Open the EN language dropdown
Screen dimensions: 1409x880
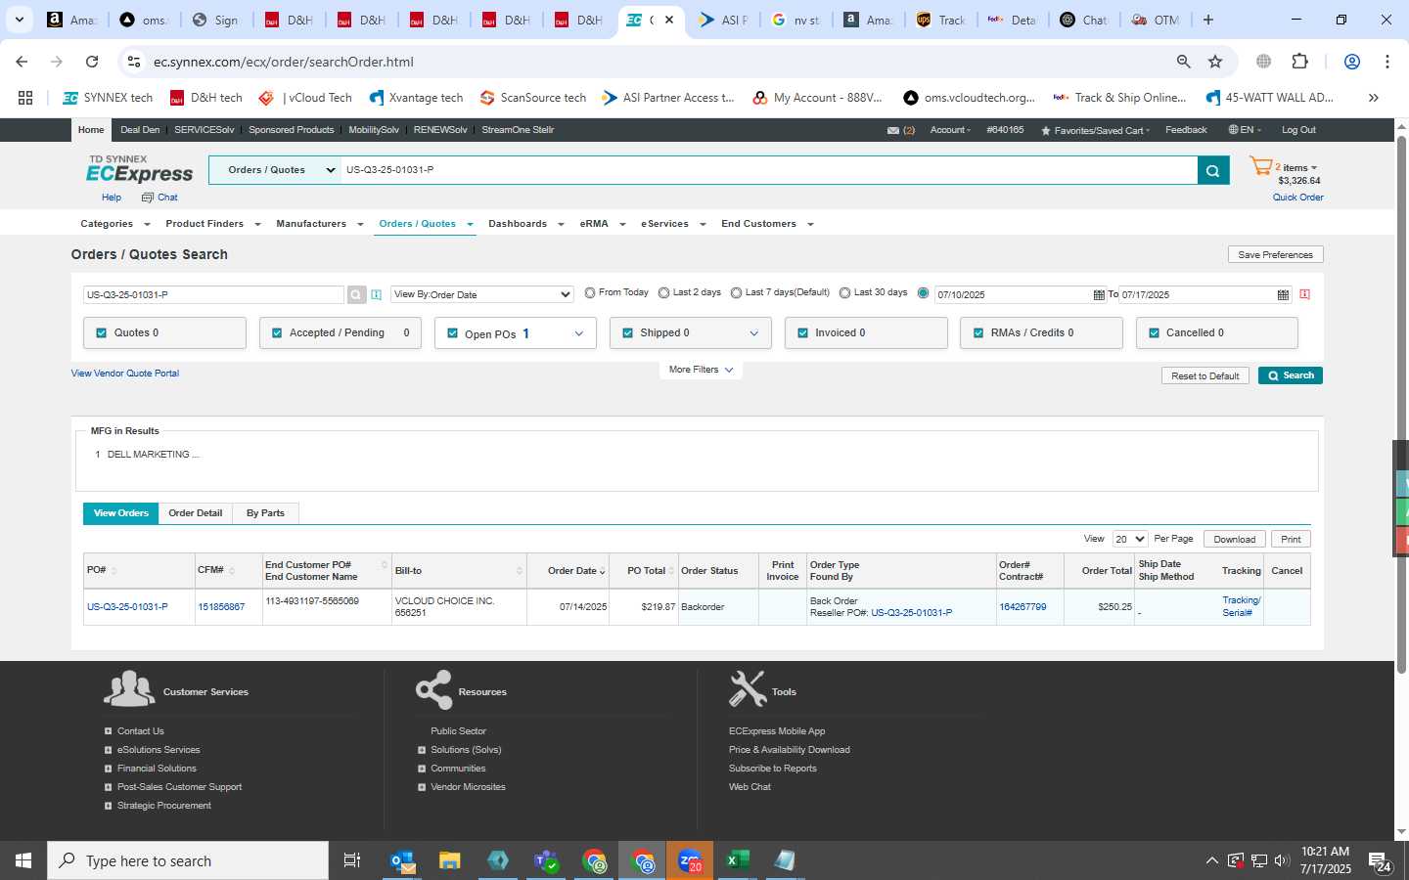point(1245,130)
